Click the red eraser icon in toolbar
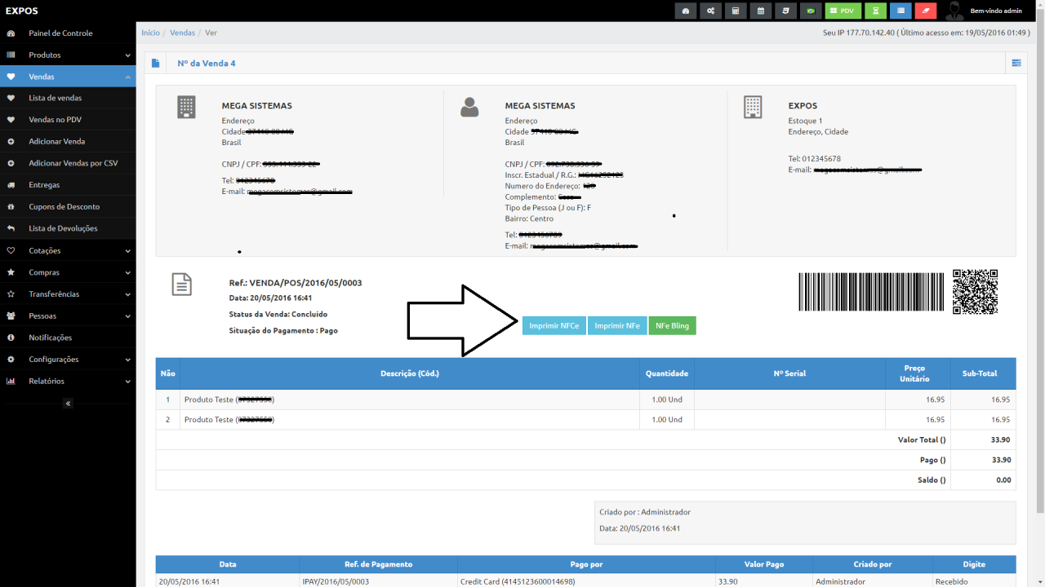The height and width of the screenshot is (587, 1045). (924, 11)
